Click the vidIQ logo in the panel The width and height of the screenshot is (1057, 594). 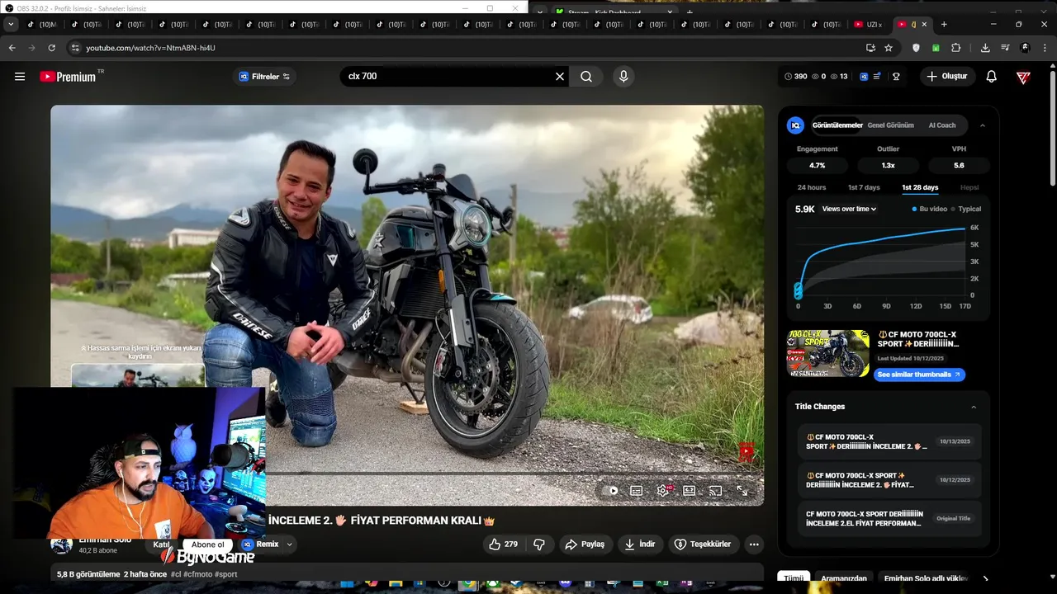click(795, 125)
